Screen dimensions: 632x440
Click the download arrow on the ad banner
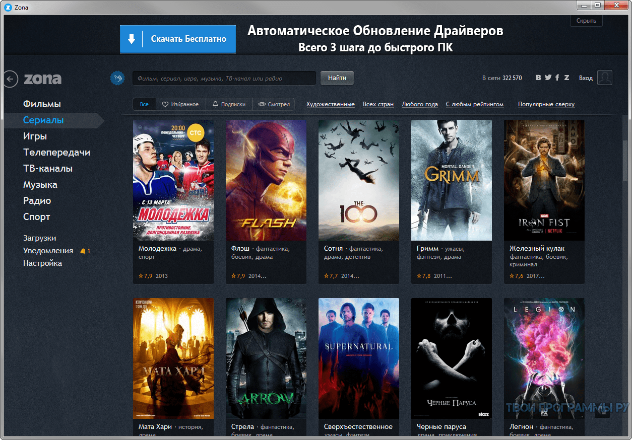point(132,39)
